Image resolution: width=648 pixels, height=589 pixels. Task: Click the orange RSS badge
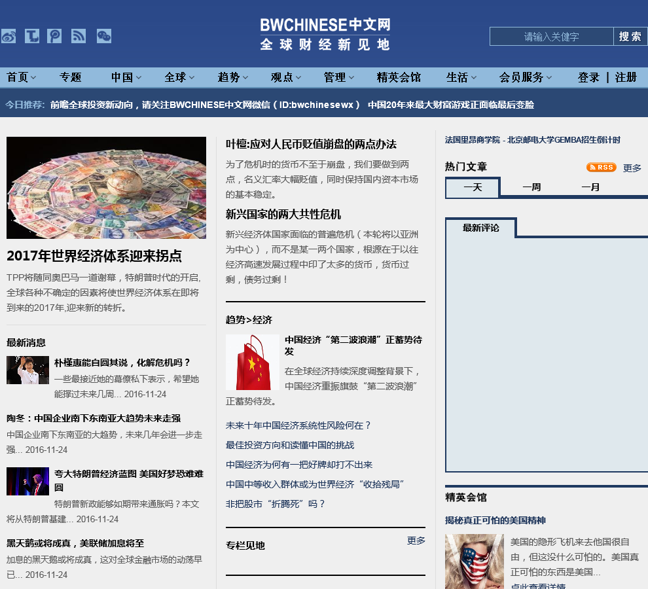602,168
